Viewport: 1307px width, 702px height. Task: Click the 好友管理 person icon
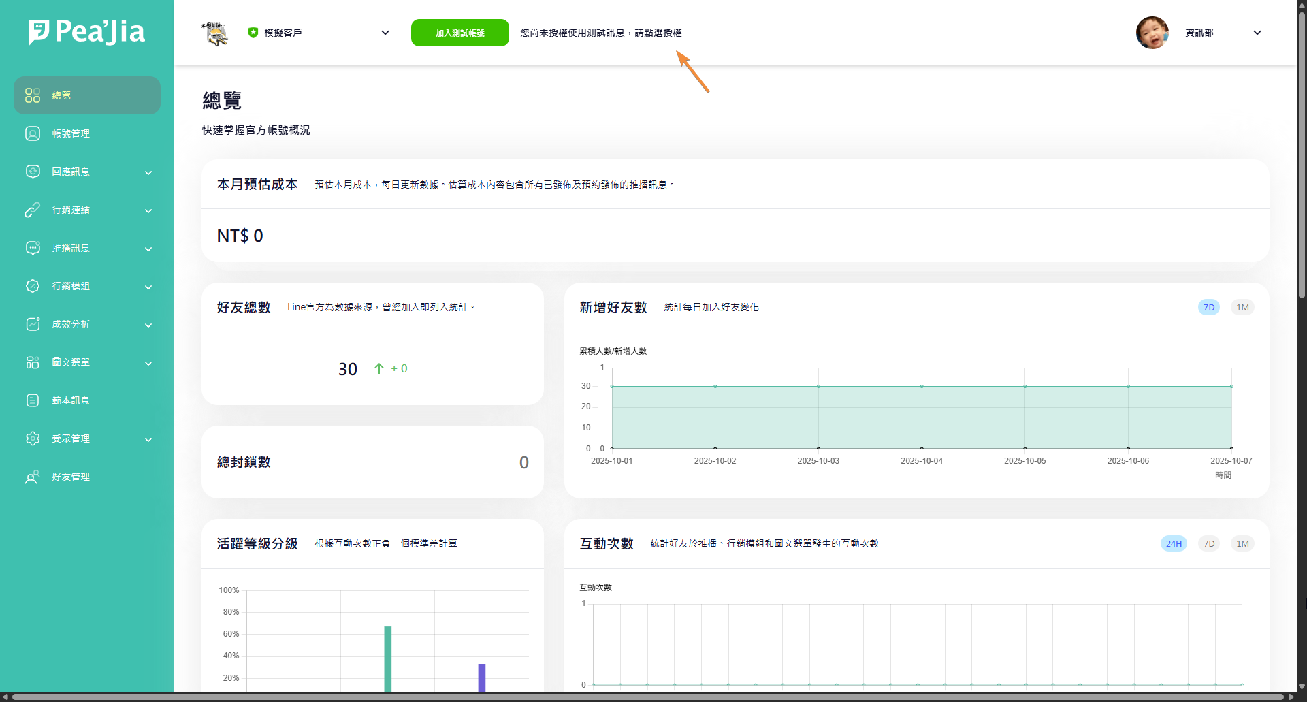33,477
